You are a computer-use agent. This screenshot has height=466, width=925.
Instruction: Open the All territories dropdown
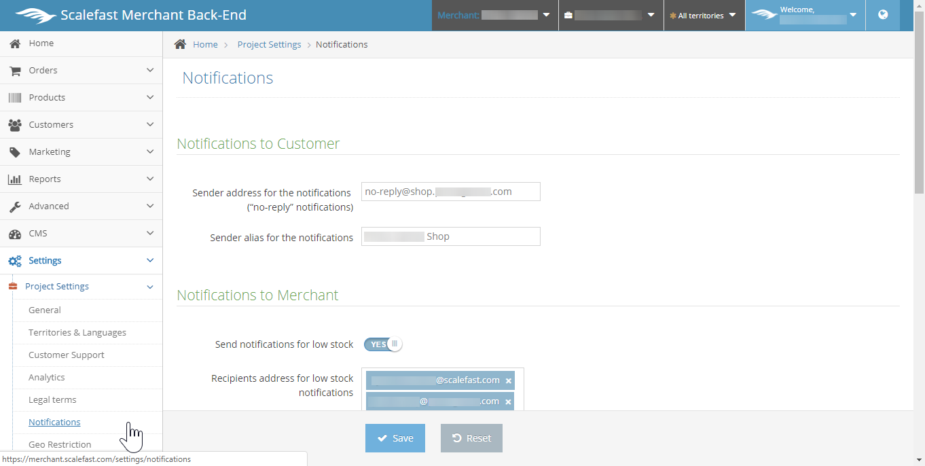703,15
